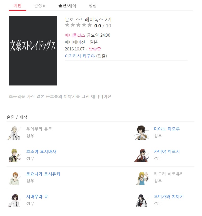Click 호소야 요시마사 character avatar

click(x=15, y=155)
